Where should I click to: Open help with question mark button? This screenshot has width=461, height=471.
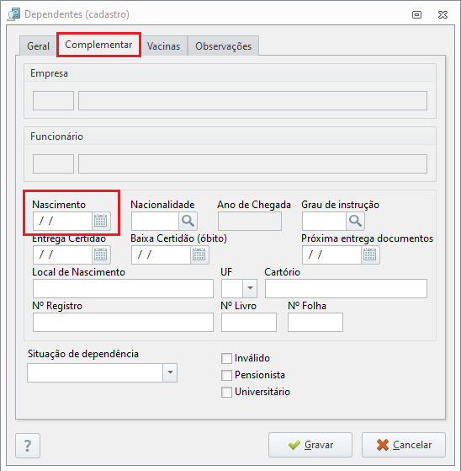[x=28, y=446]
